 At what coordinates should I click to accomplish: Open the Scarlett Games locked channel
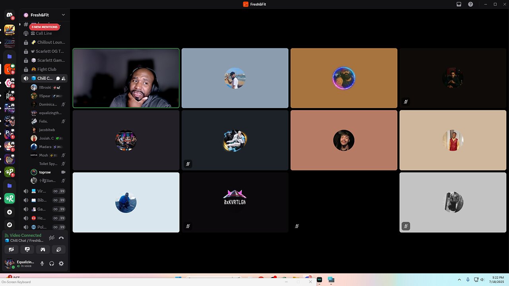(44, 60)
